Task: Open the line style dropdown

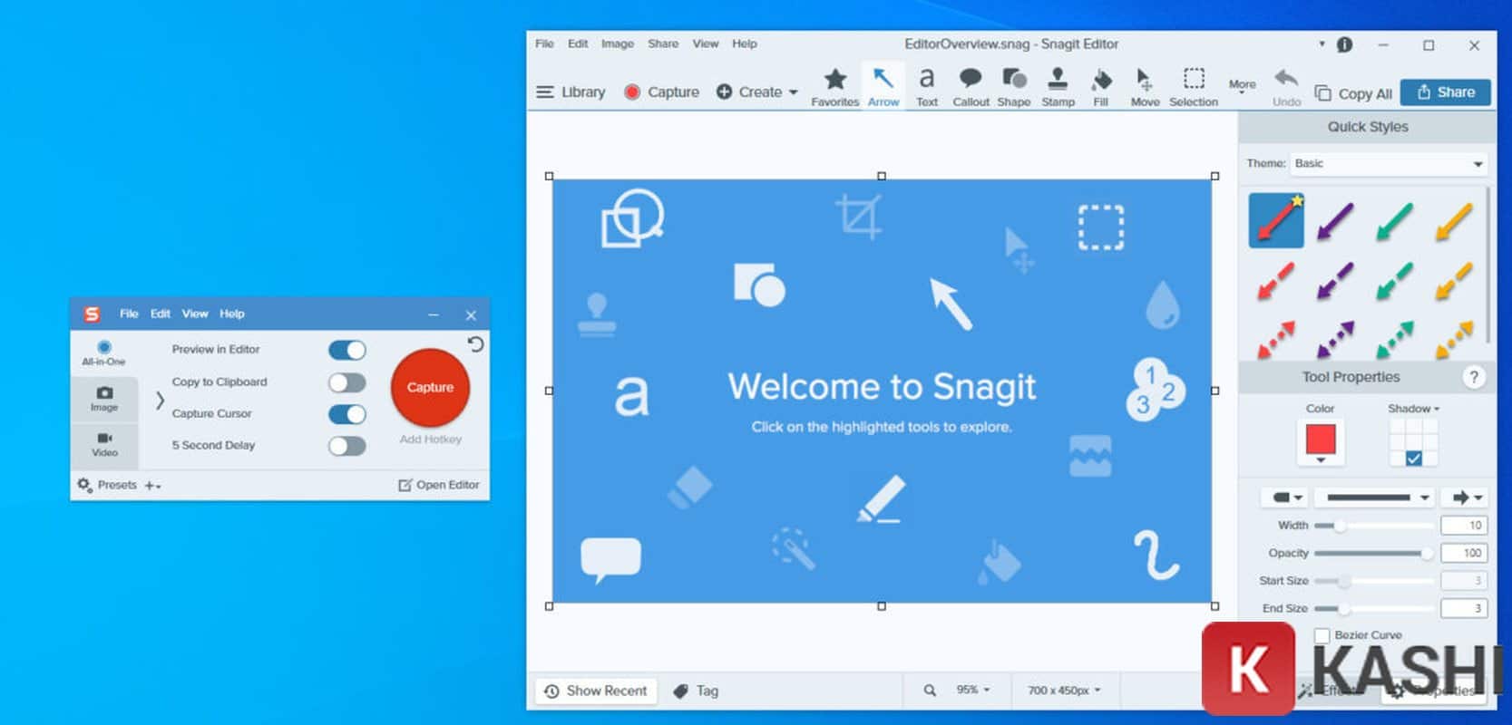Action: coord(1375,498)
